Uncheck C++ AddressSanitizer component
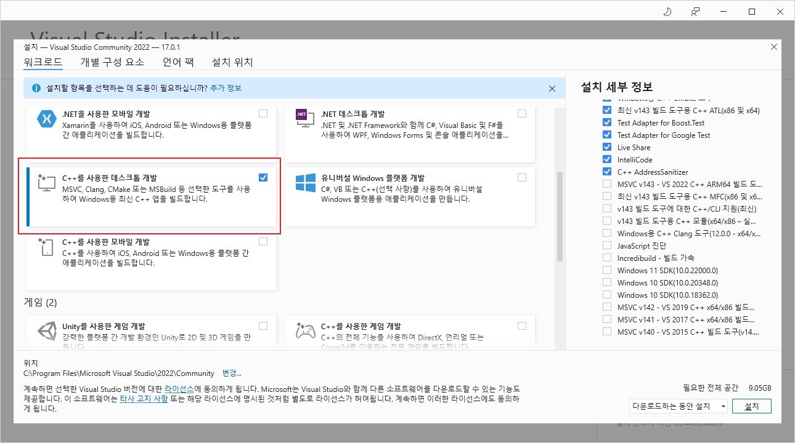 pos(607,172)
